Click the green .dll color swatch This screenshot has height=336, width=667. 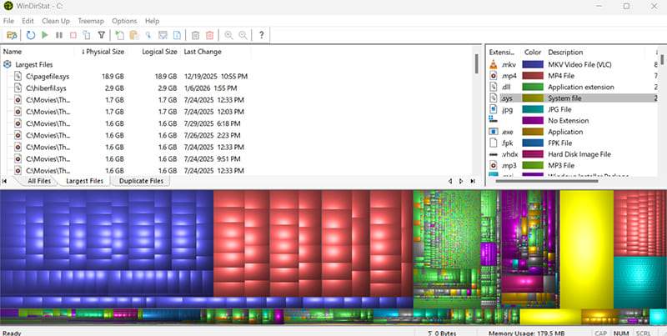pos(533,87)
